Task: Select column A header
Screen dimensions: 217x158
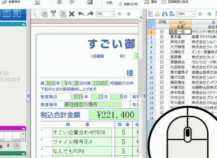Action: click(181, 22)
